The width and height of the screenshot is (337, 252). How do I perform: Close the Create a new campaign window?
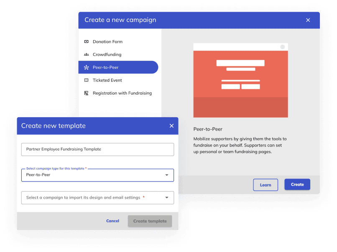308,20
